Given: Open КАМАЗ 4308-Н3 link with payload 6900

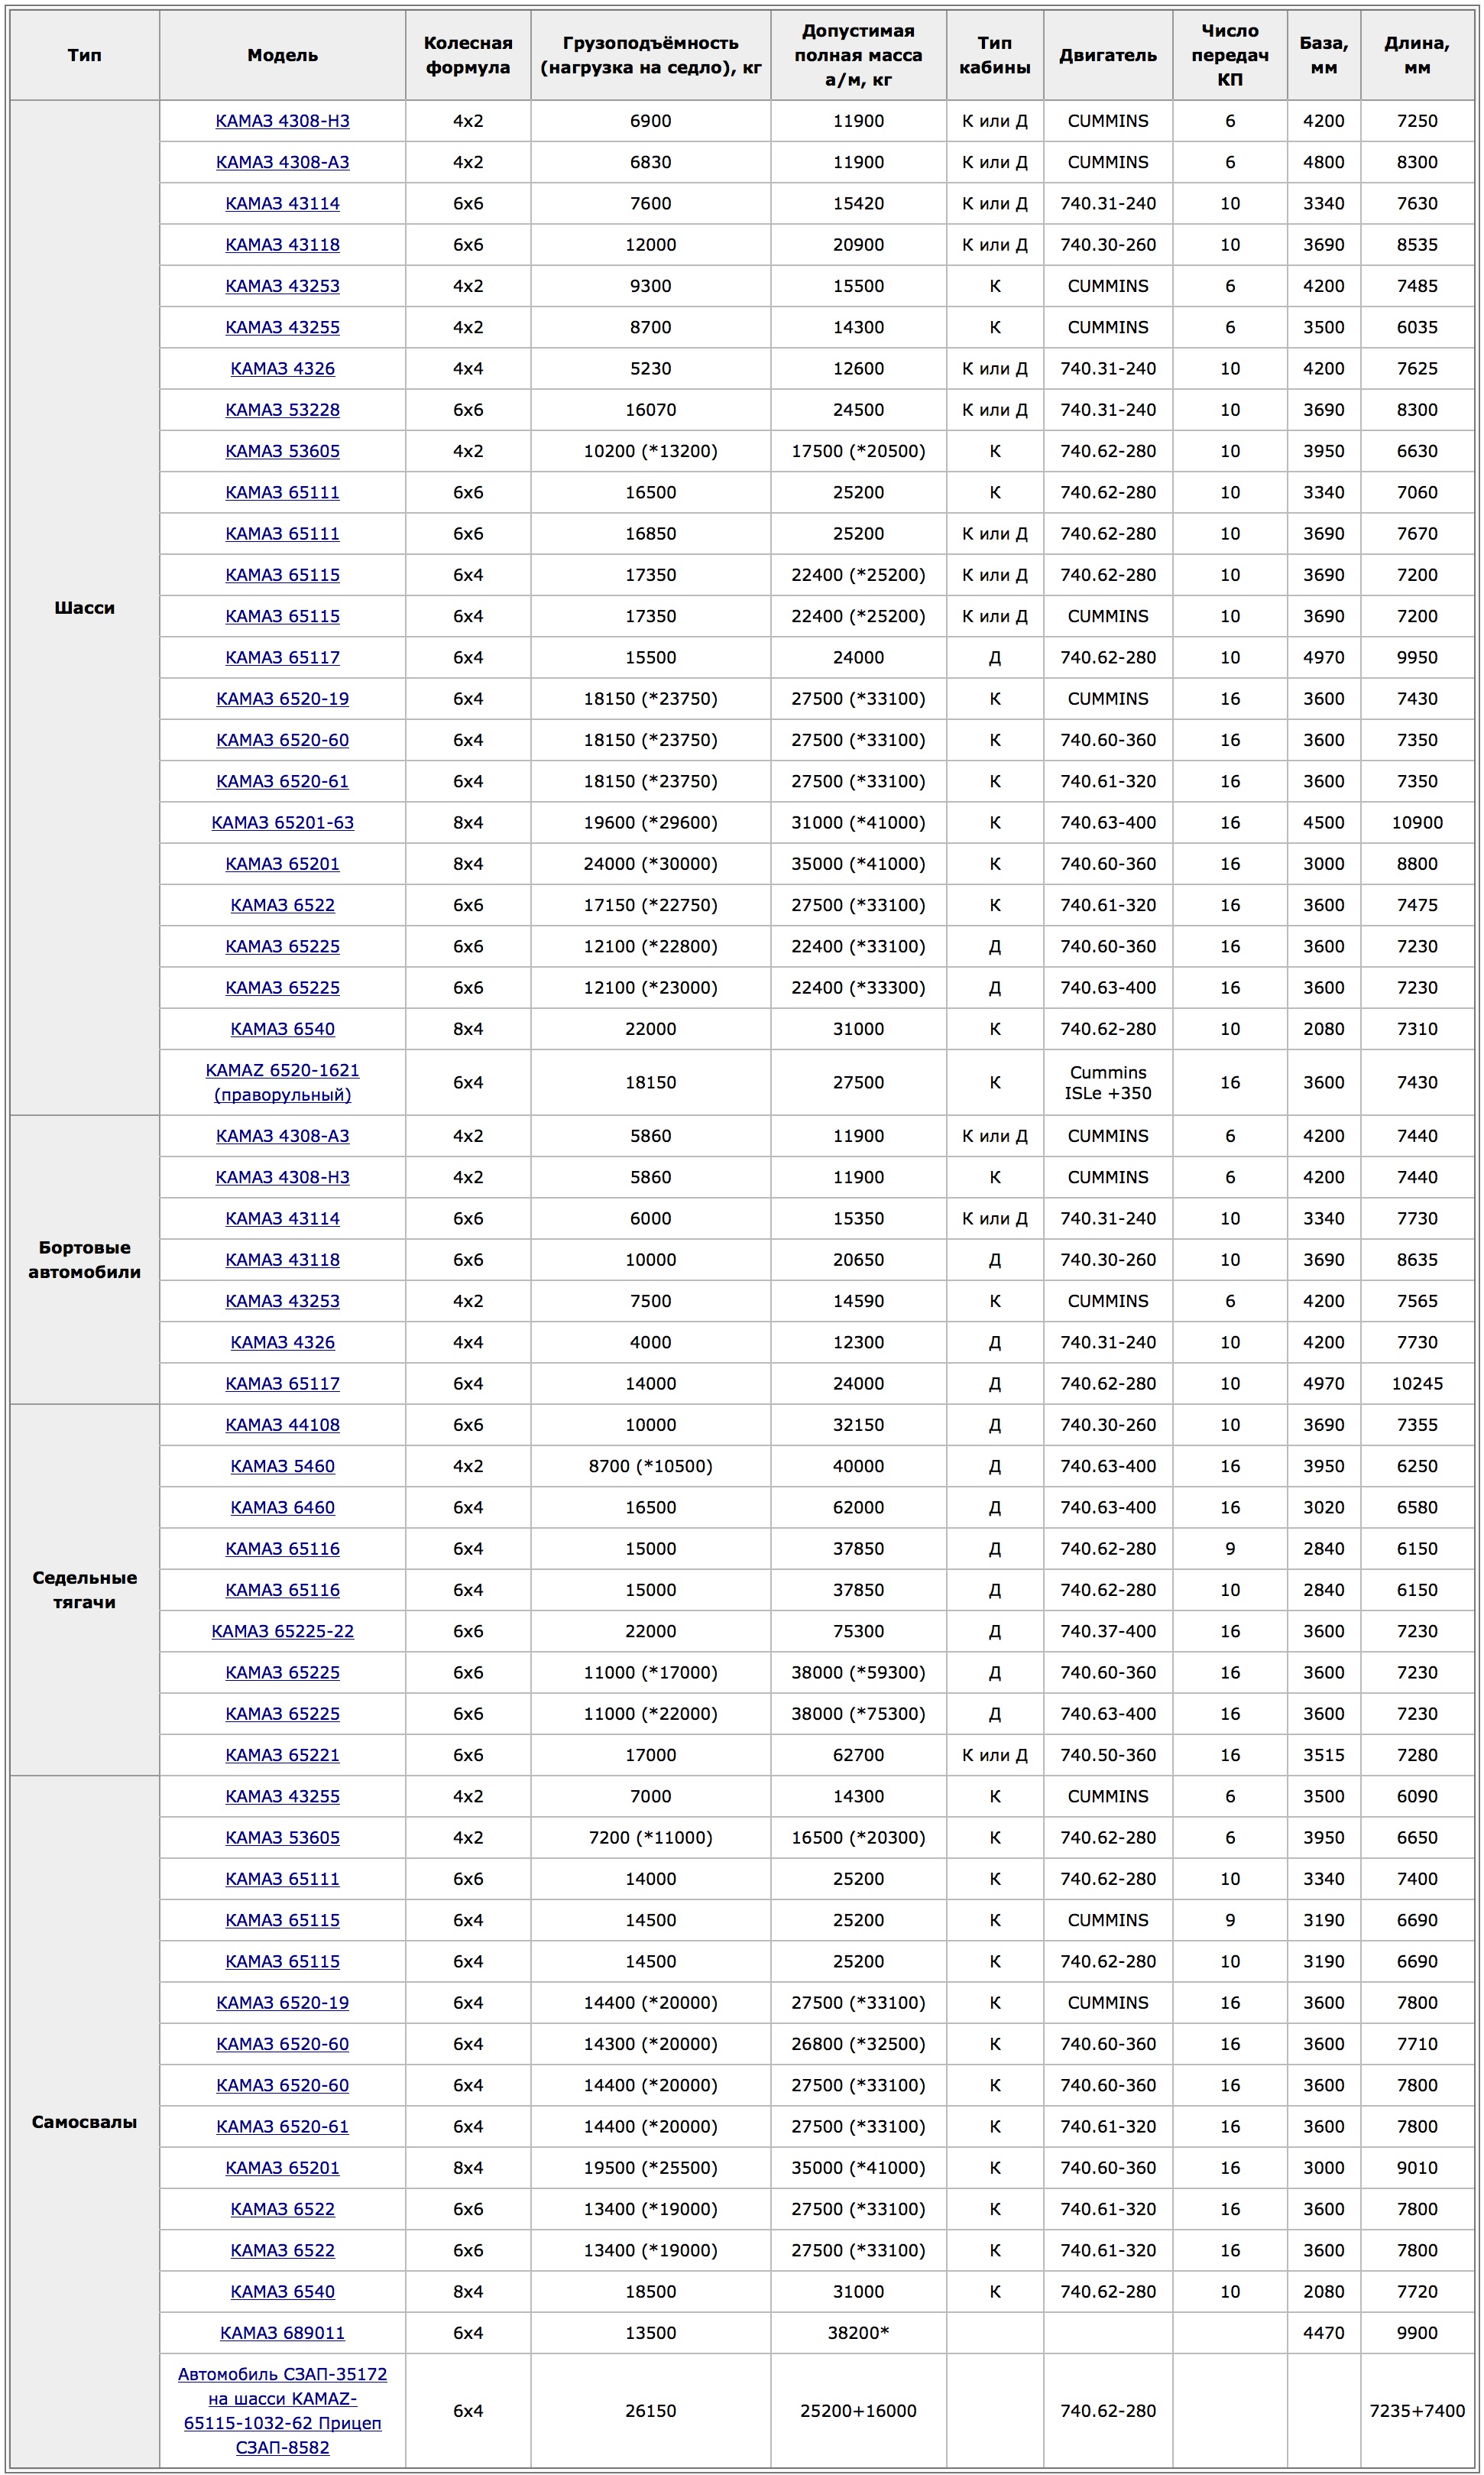Looking at the screenshot, I should (282, 121).
